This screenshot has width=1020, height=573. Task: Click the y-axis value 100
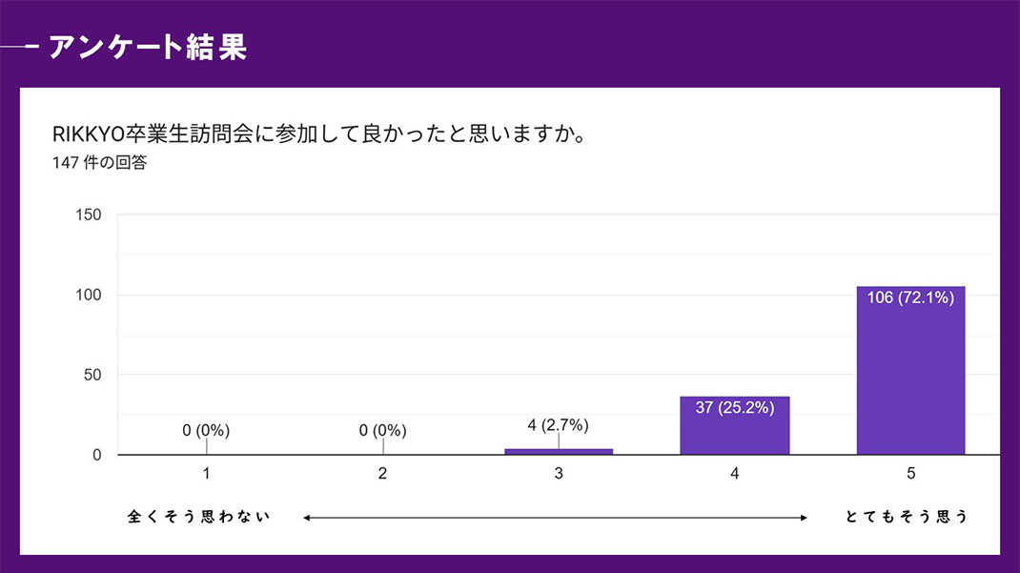click(x=89, y=295)
